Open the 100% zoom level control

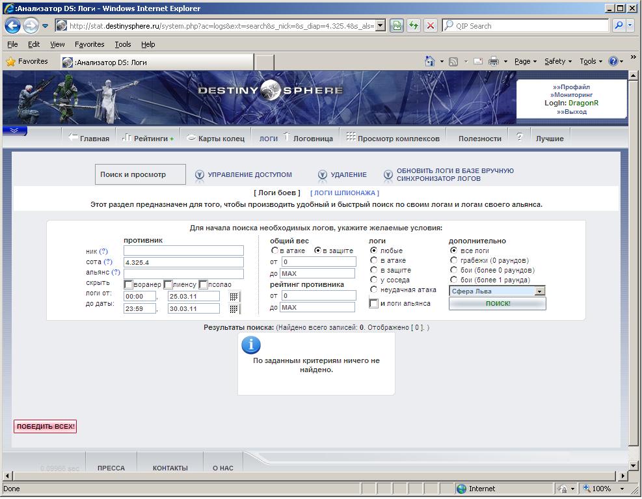604,489
